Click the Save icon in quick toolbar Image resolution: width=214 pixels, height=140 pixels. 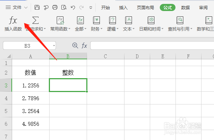click(37, 7)
